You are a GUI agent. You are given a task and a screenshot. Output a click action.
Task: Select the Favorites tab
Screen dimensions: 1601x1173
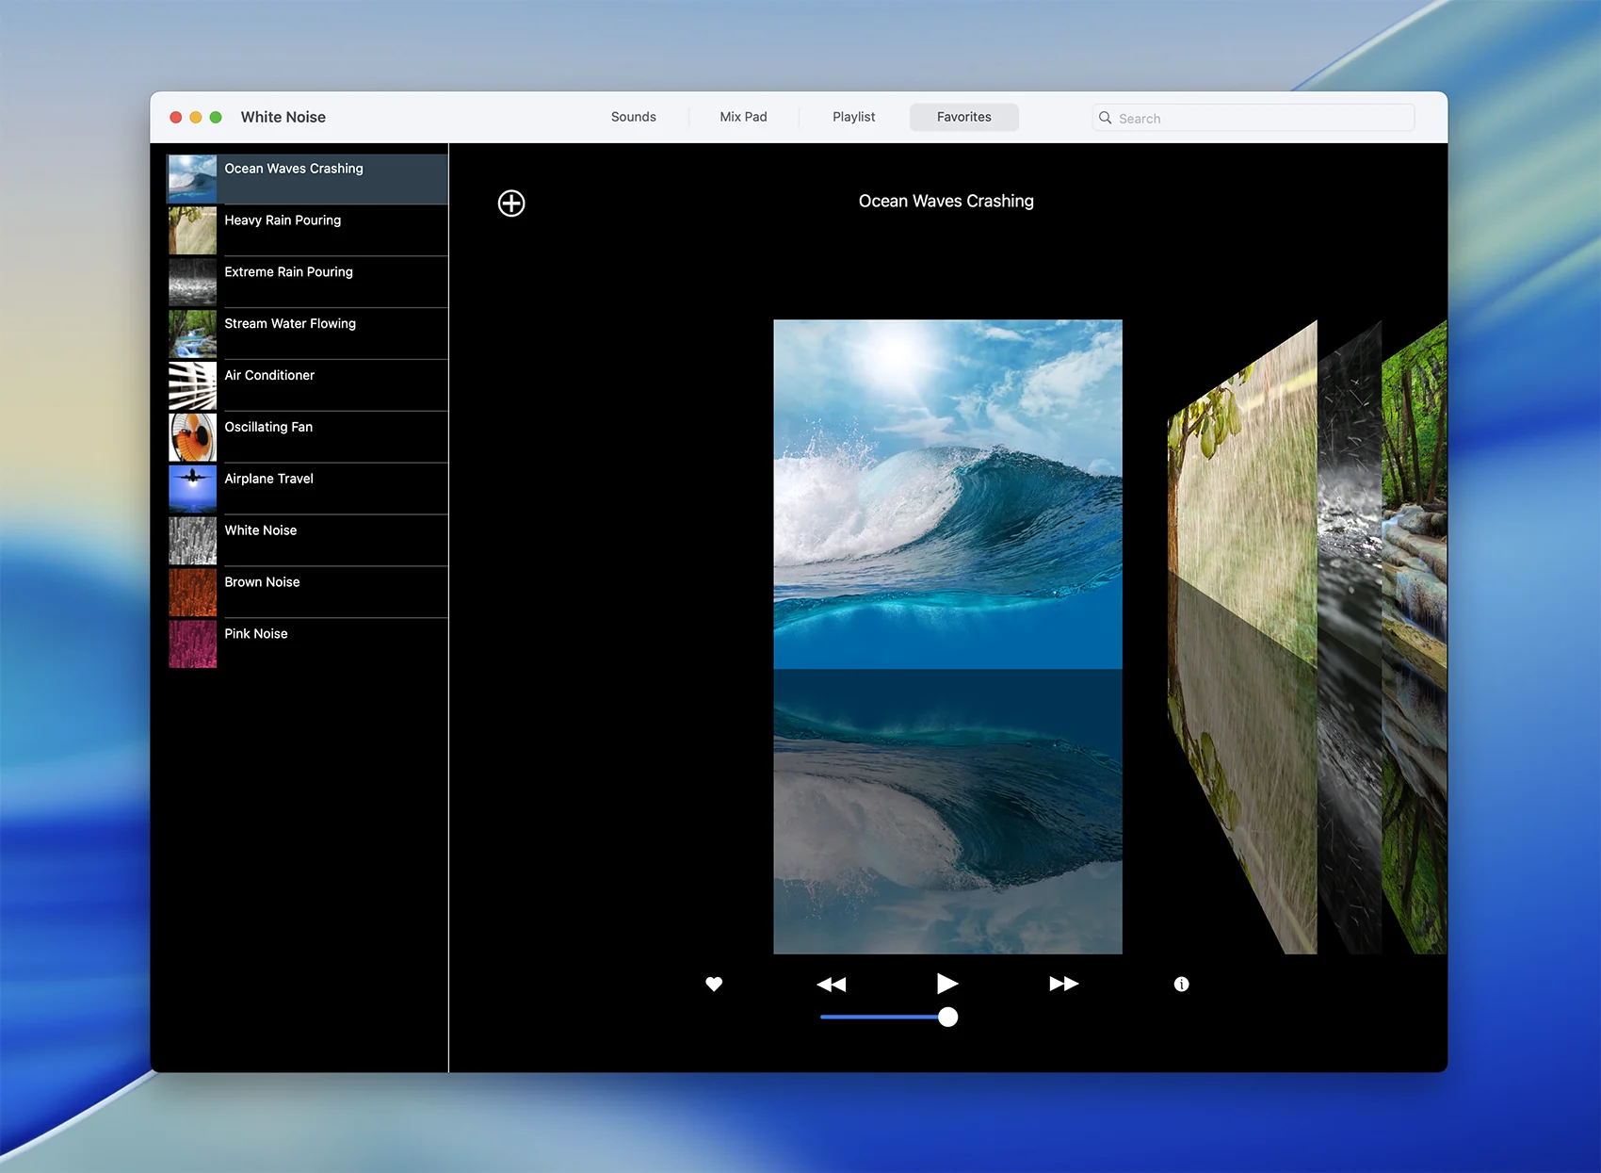coord(963,117)
